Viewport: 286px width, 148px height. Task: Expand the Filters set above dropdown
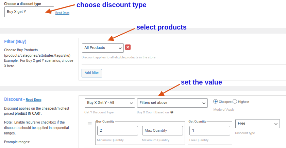[172, 103]
